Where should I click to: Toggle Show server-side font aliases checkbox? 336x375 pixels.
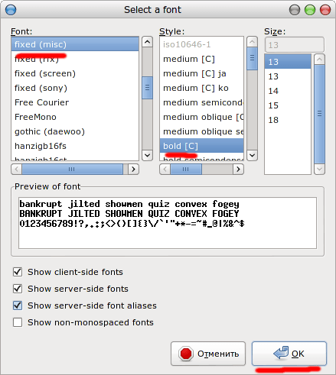click(18, 305)
